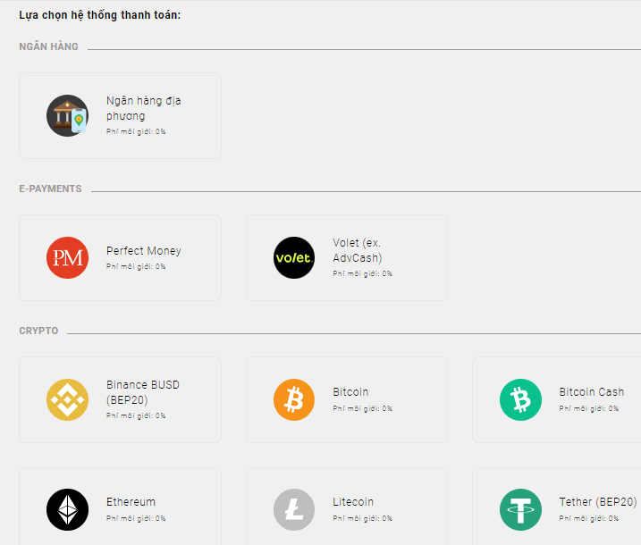Open Ngân hàng địa phương payment option
This screenshot has width=641, height=545.
pos(120,115)
